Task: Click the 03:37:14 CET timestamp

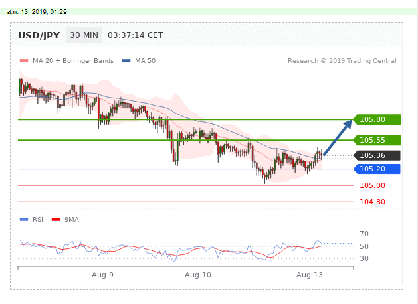Action: 135,35
